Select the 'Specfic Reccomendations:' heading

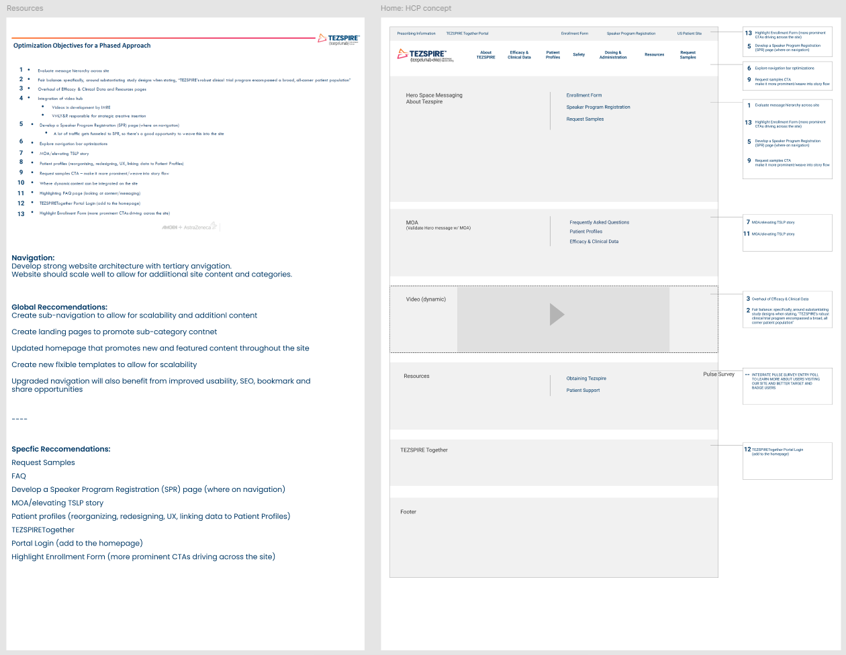click(x=61, y=449)
